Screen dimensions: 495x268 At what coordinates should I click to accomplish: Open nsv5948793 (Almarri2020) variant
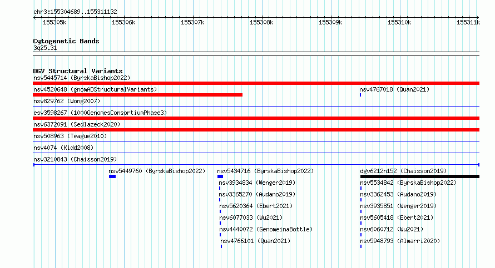[400, 241]
